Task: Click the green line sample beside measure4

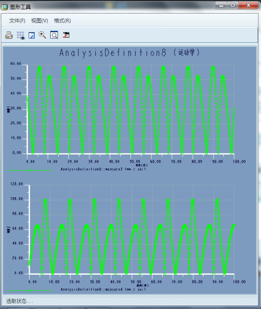Action: [x=30, y=290]
